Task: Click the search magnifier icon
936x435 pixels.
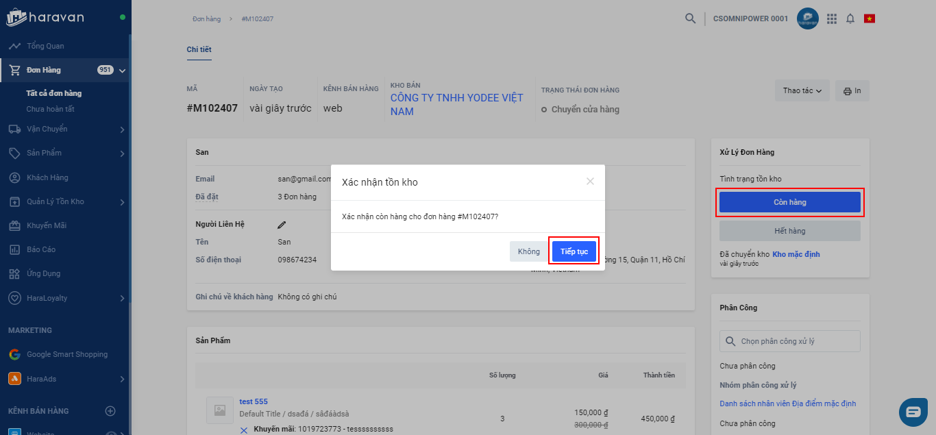Action: (690, 18)
